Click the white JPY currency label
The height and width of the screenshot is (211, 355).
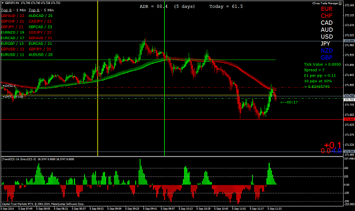tap(325, 44)
